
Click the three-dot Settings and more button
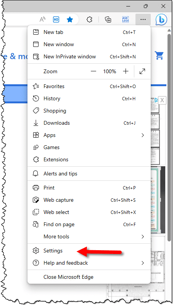click(x=143, y=19)
